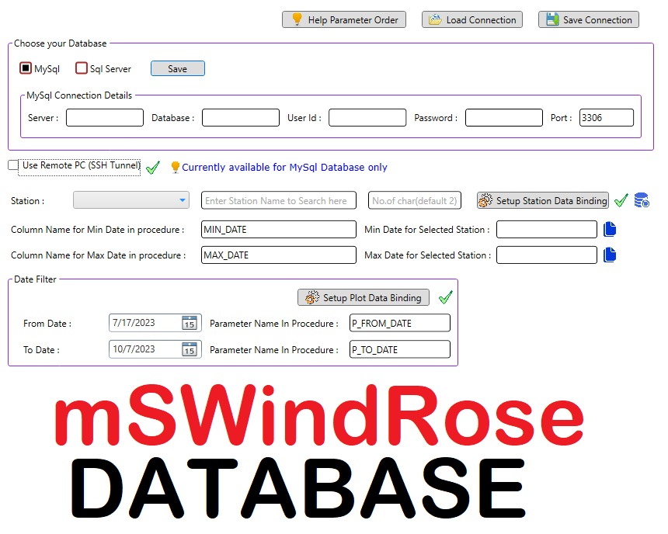Viewport: 668px width, 534px height.
Task: Open the Station dropdown
Action: coord(131,200)
